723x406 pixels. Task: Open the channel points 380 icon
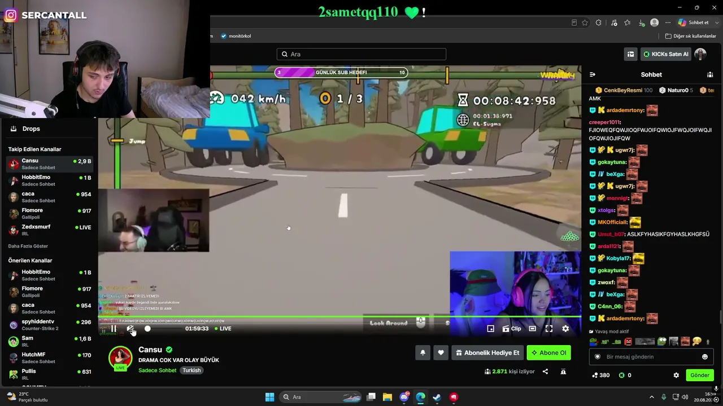click(600, 375)
